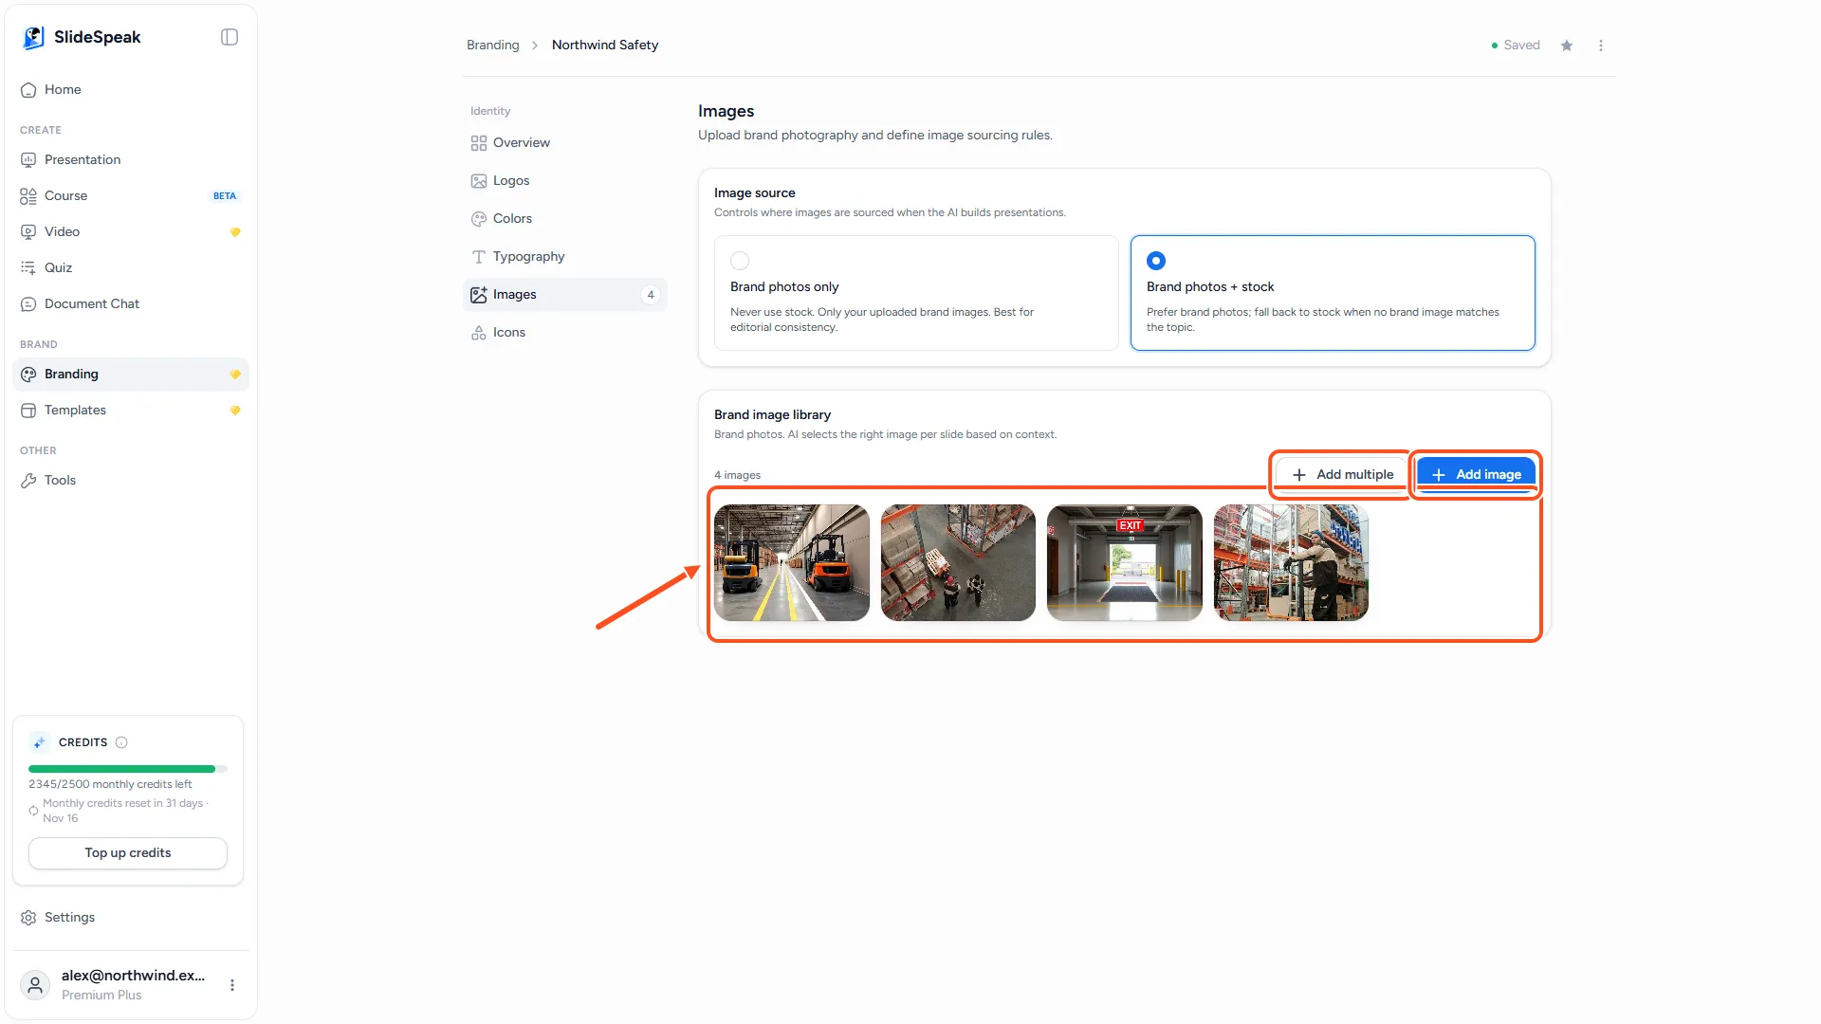This screenshot has height=1024, width=1821.
Task: Click the credits info icon
Action: click(121, 742)
